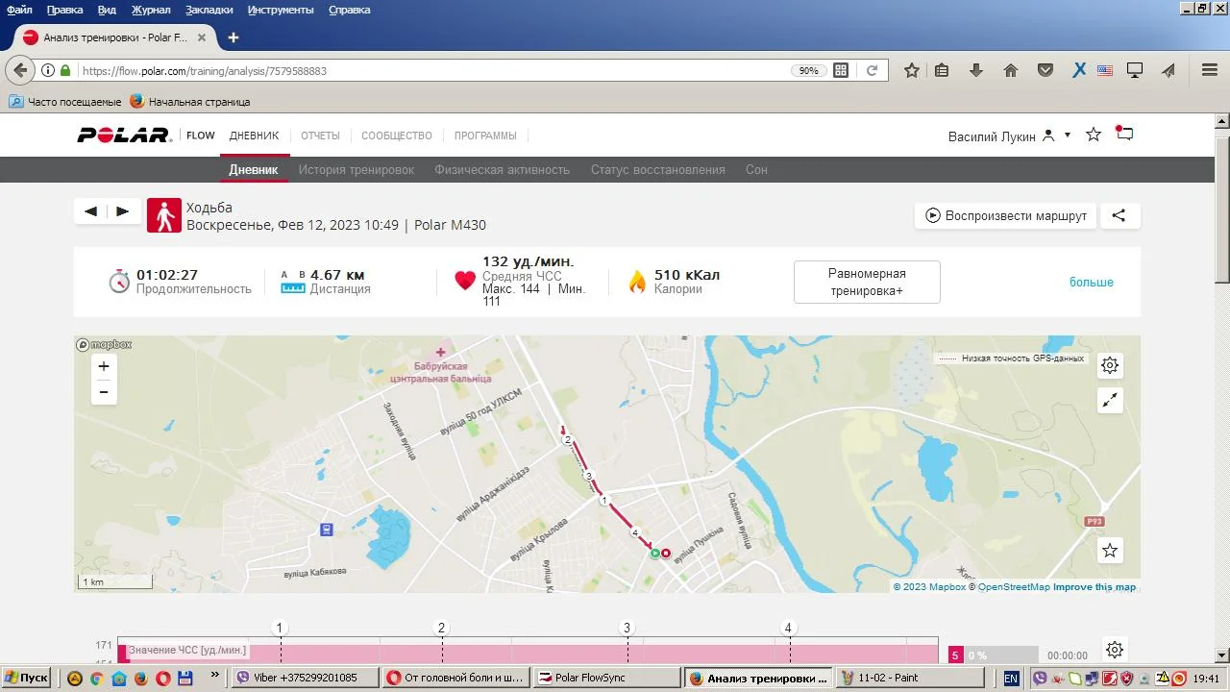Expand map to fullscreen view

[1110, 401]
